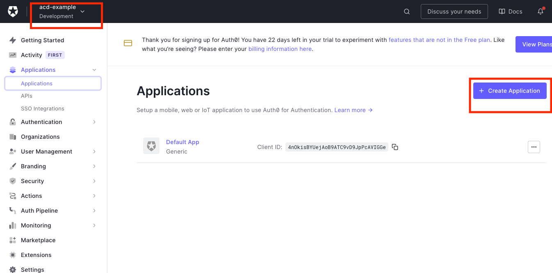The width and height of the screenshot is (552, 273).
Task: Click the Learn more link
Action: [354, 110]
